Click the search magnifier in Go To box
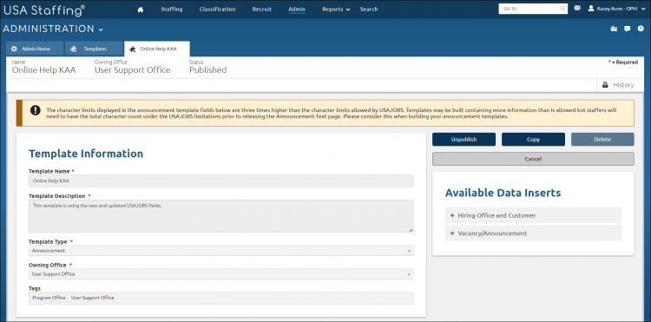Viewport: 651px width, 322px height. 562,9
